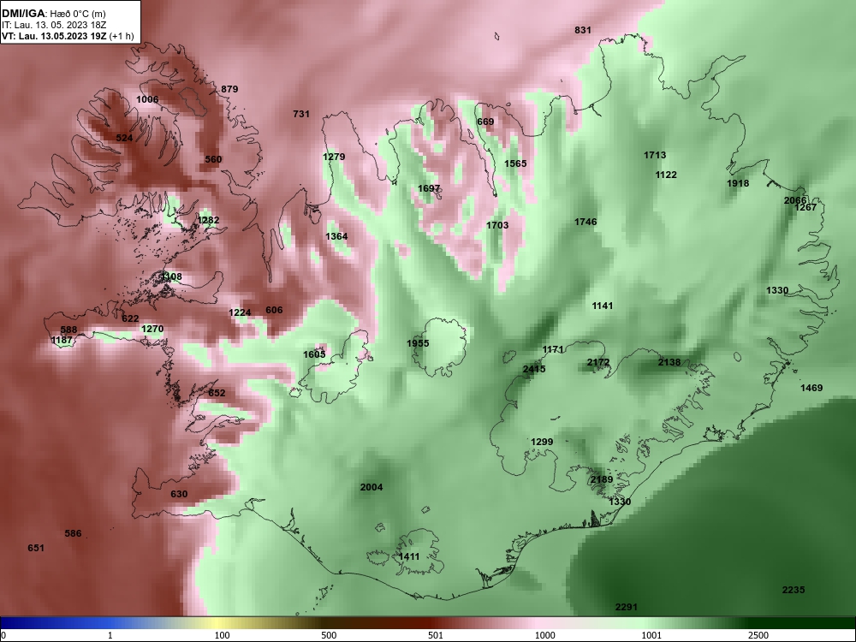Click the 'DMI/IGA: Hæð 0°C (m)' title line
Viewport: 856px width, 642px height.
pyautogui.click(x=52, y=14)
